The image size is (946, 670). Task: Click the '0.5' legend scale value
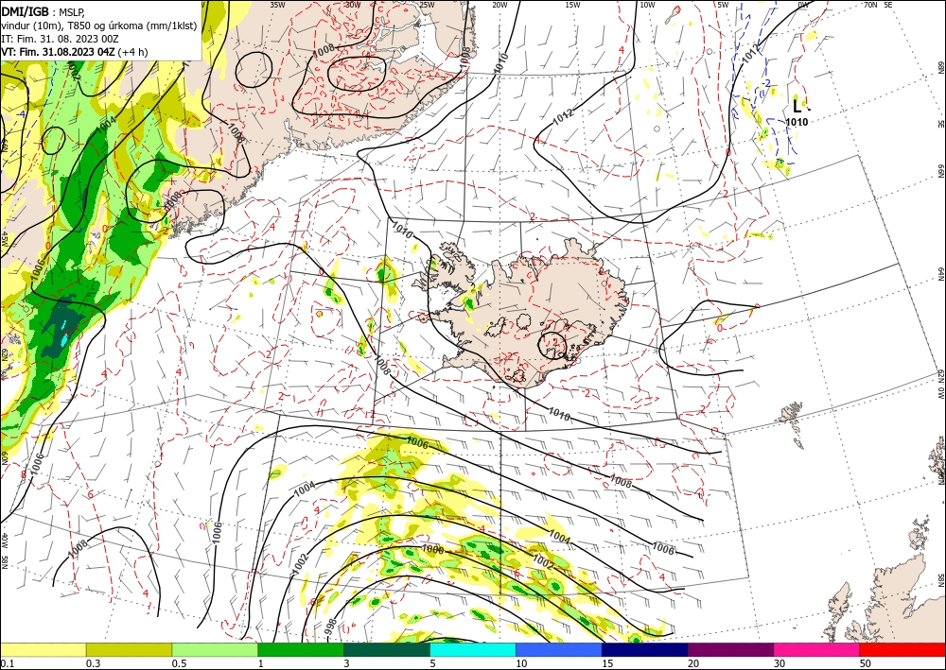coord(178,663)
